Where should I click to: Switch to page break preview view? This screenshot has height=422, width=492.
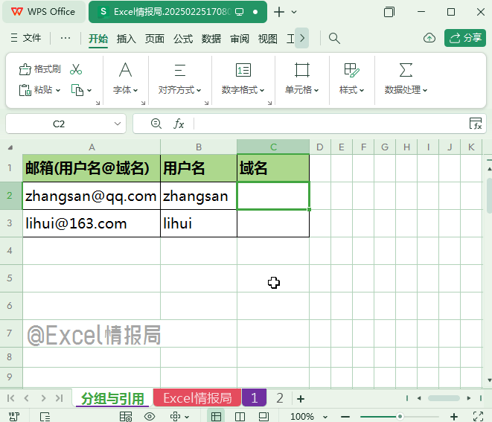pos(240,417)
